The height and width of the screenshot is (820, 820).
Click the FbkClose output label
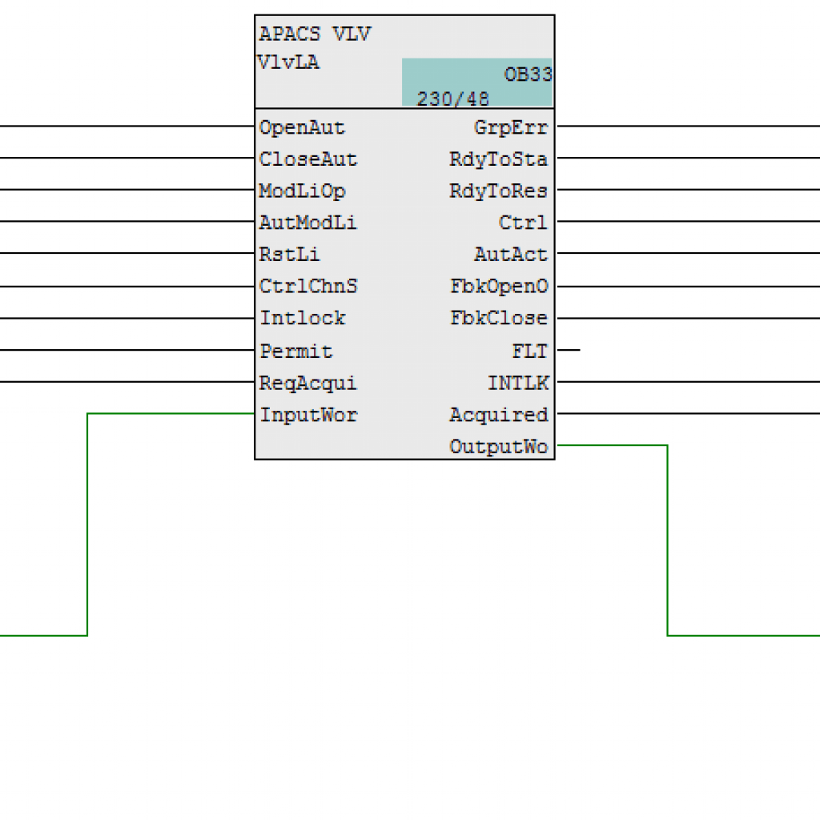499,318
